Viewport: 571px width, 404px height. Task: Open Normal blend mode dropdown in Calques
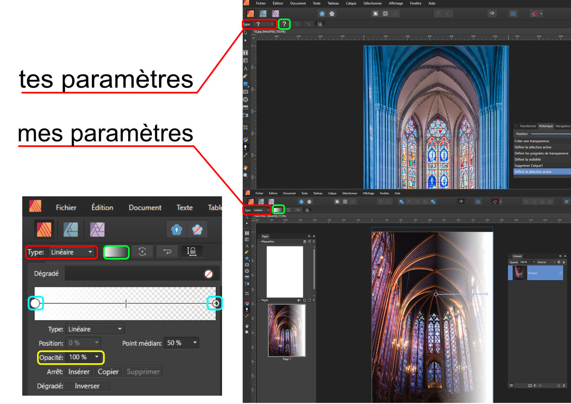546,262
